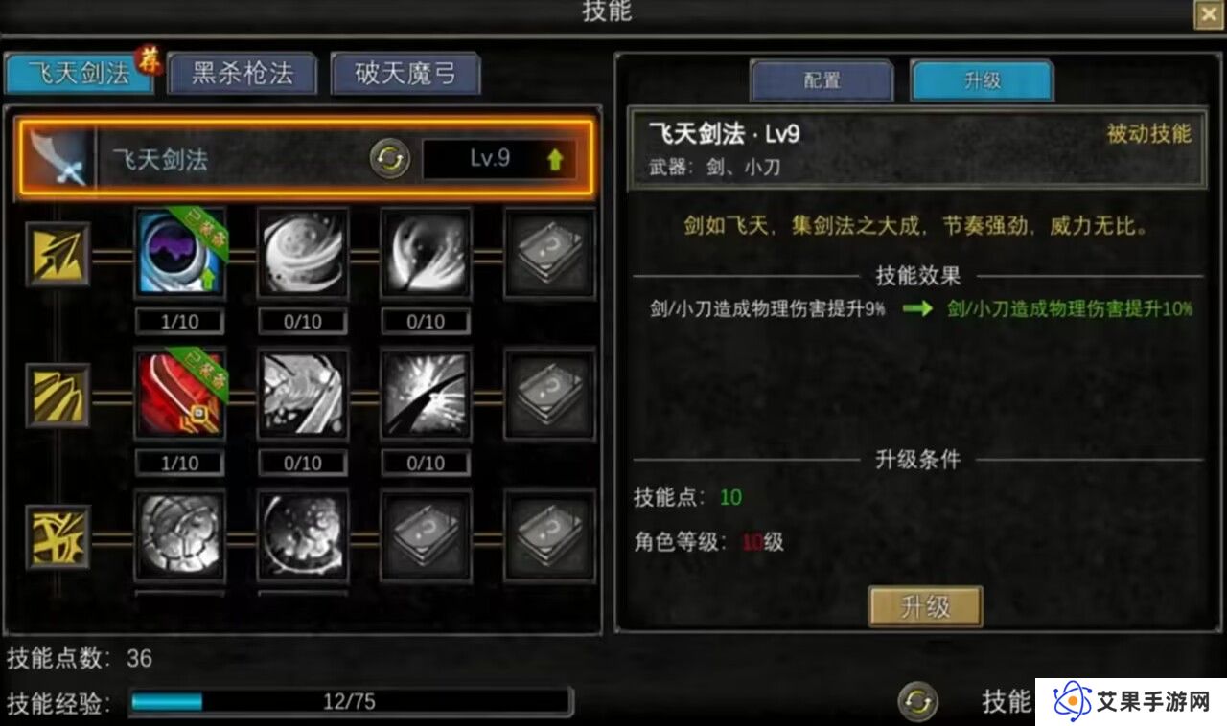Open the locked skill slot in second row
1227x726 pixels.
click(549, 395)
